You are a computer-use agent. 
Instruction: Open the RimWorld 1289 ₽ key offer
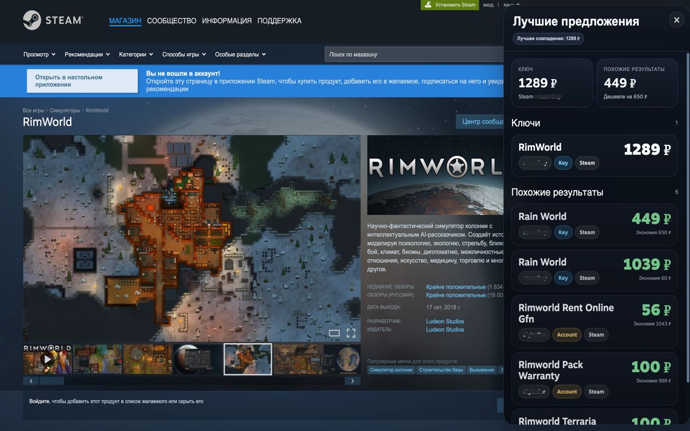[x=595, y=155]
